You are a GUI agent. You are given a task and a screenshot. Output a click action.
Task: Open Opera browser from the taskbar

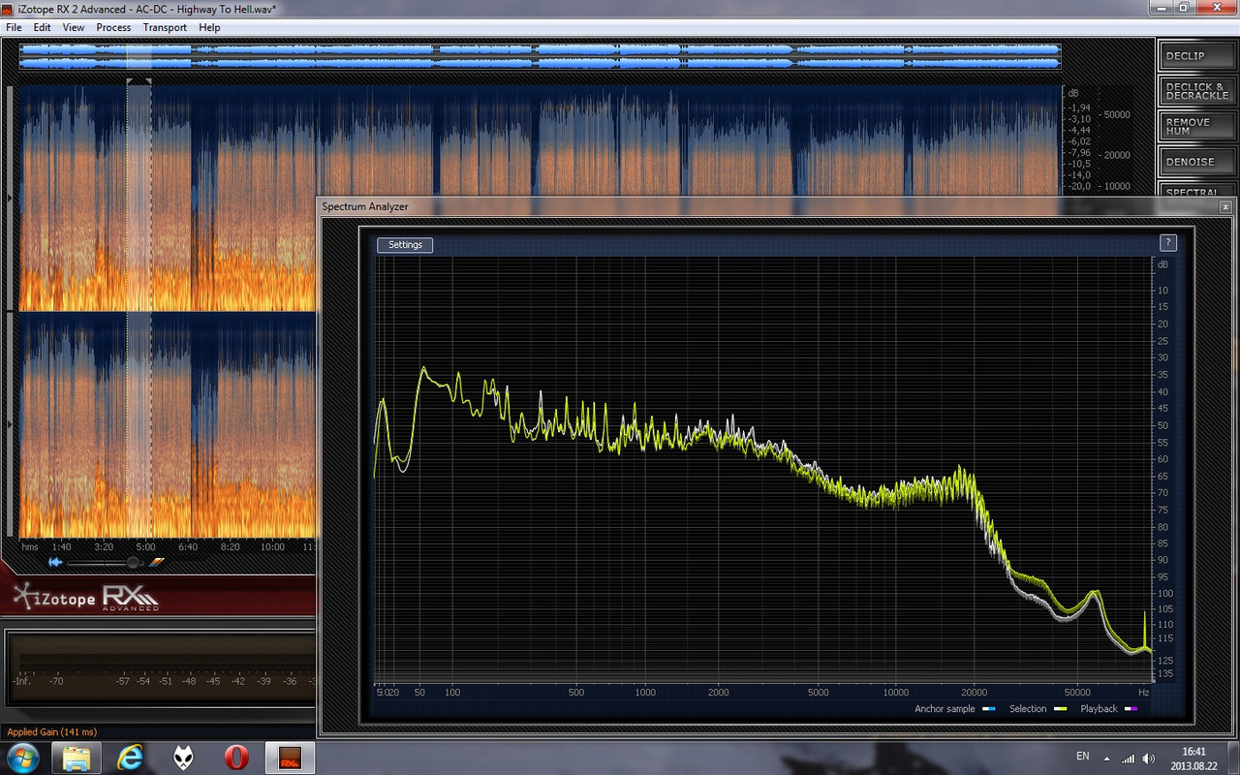click(x=235, y=757)
